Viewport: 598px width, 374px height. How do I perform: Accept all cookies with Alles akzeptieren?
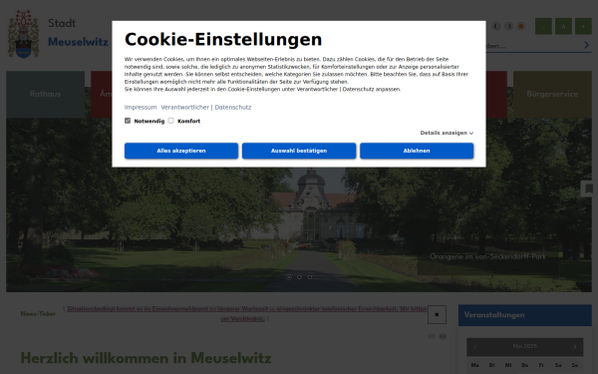[181, 151]
